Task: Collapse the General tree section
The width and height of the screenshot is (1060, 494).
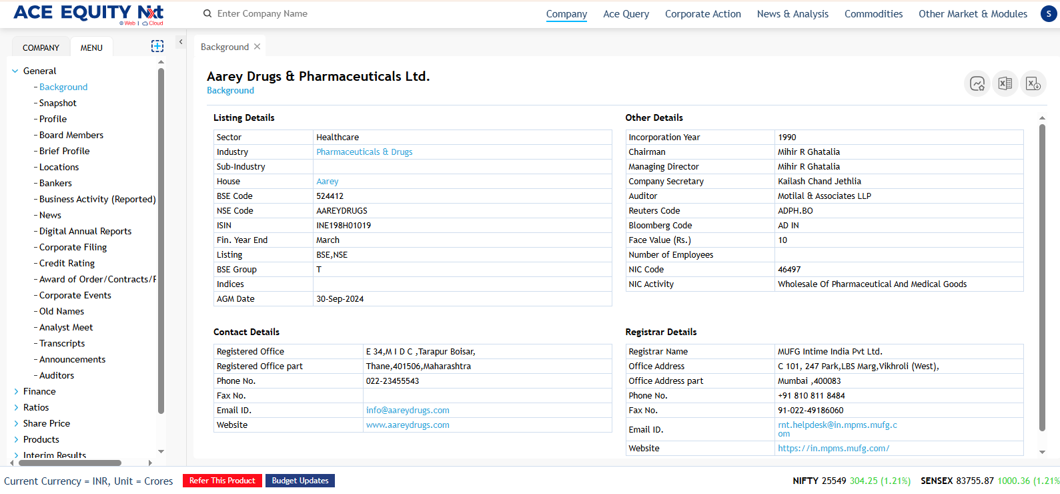Action: pyautogui.click(x=15, y=71)
